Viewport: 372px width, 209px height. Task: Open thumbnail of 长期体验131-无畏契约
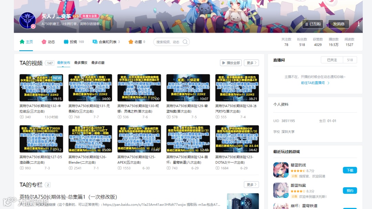click(90, 88)
